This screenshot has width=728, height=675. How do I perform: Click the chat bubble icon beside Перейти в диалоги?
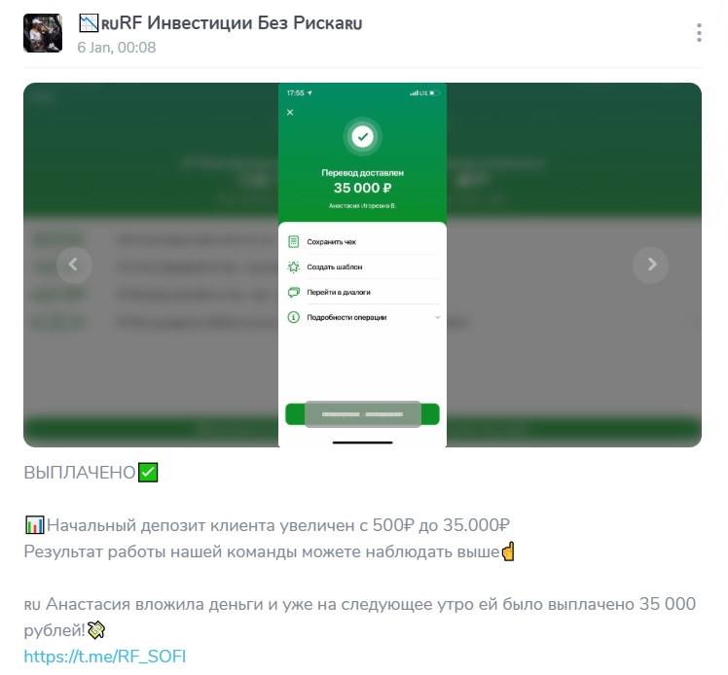tap(293, 292)
